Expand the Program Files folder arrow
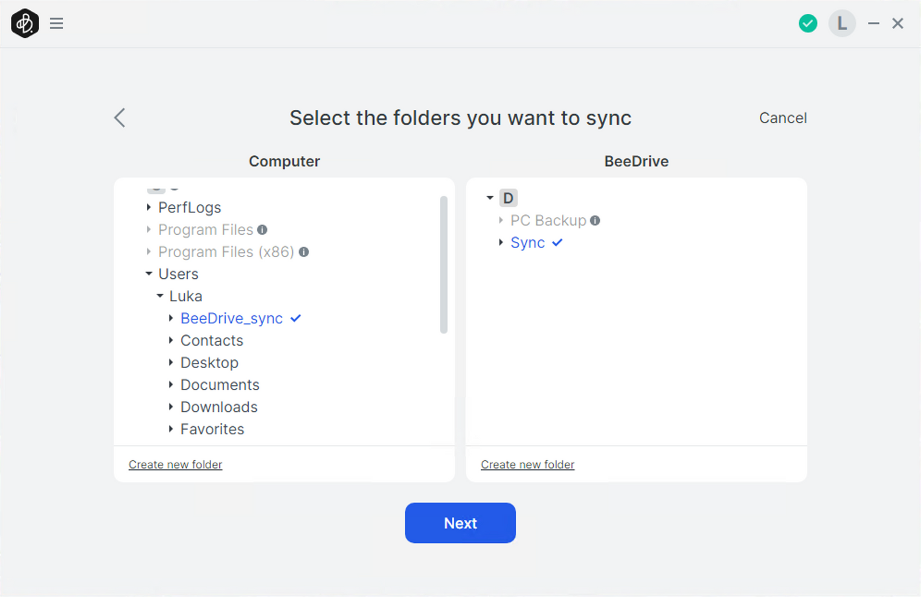The image size is (921, 597). (x=149, y=229)
